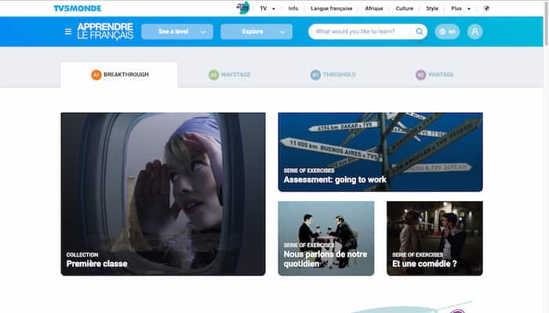This screenshot has width=549, height=313.
Task: Open the Assessment: going to work card
Action: (x=380, y=152)
